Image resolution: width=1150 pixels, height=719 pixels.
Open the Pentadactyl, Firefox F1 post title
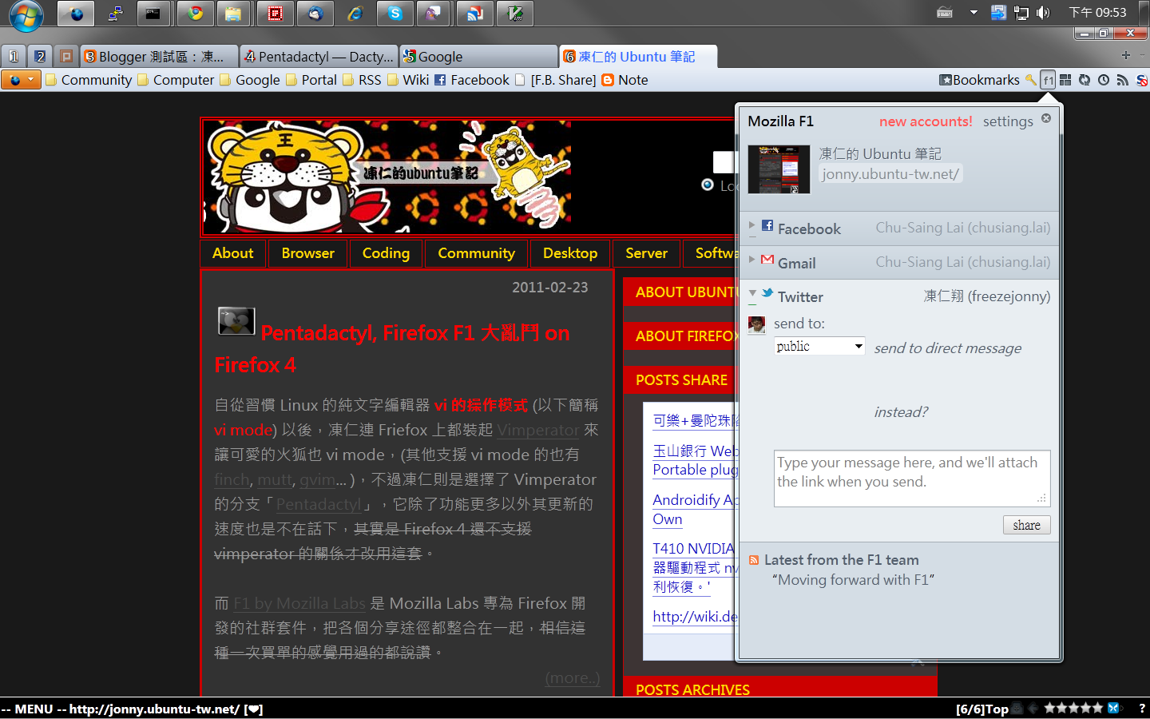tap(392, 348)
